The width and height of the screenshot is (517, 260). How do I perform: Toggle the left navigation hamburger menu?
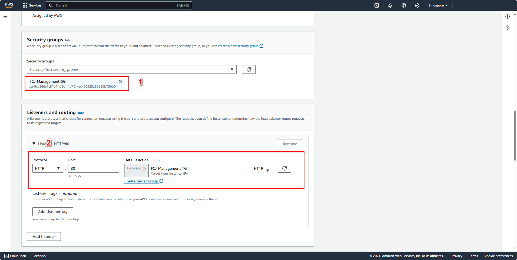[x=5, y=16]
